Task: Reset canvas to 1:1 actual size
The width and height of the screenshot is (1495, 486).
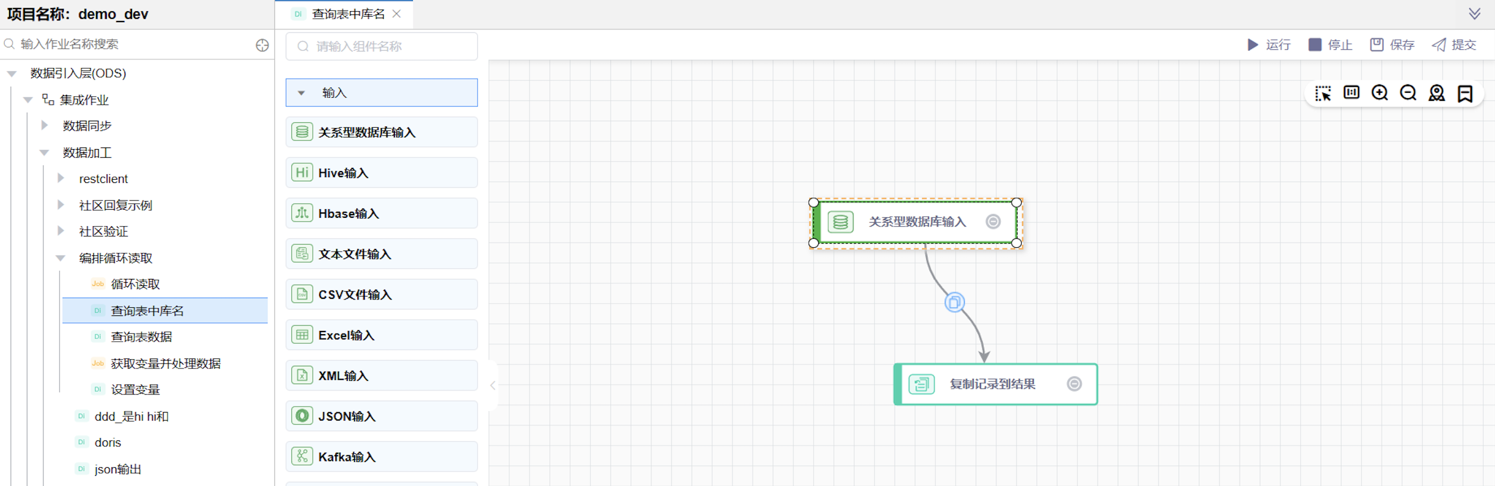Action: [1351, 93]
